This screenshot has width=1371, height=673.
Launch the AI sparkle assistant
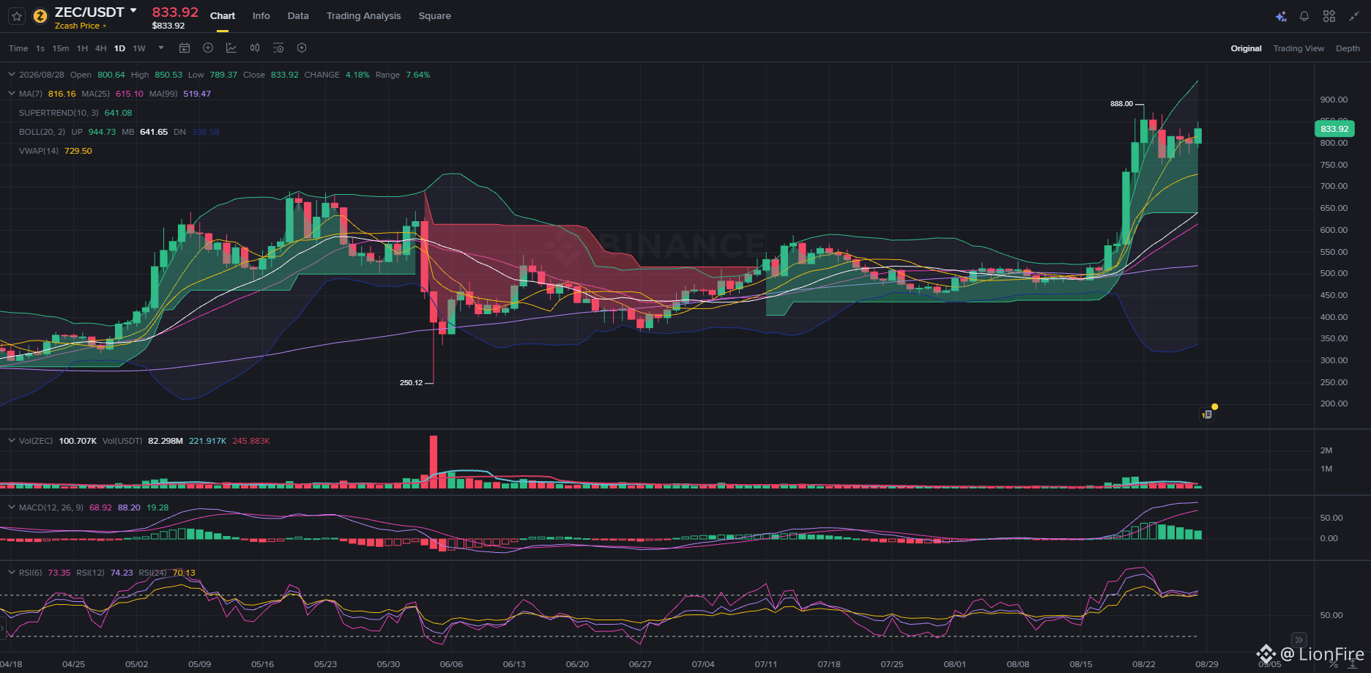pyautogui.click(x=1281, y=16)
